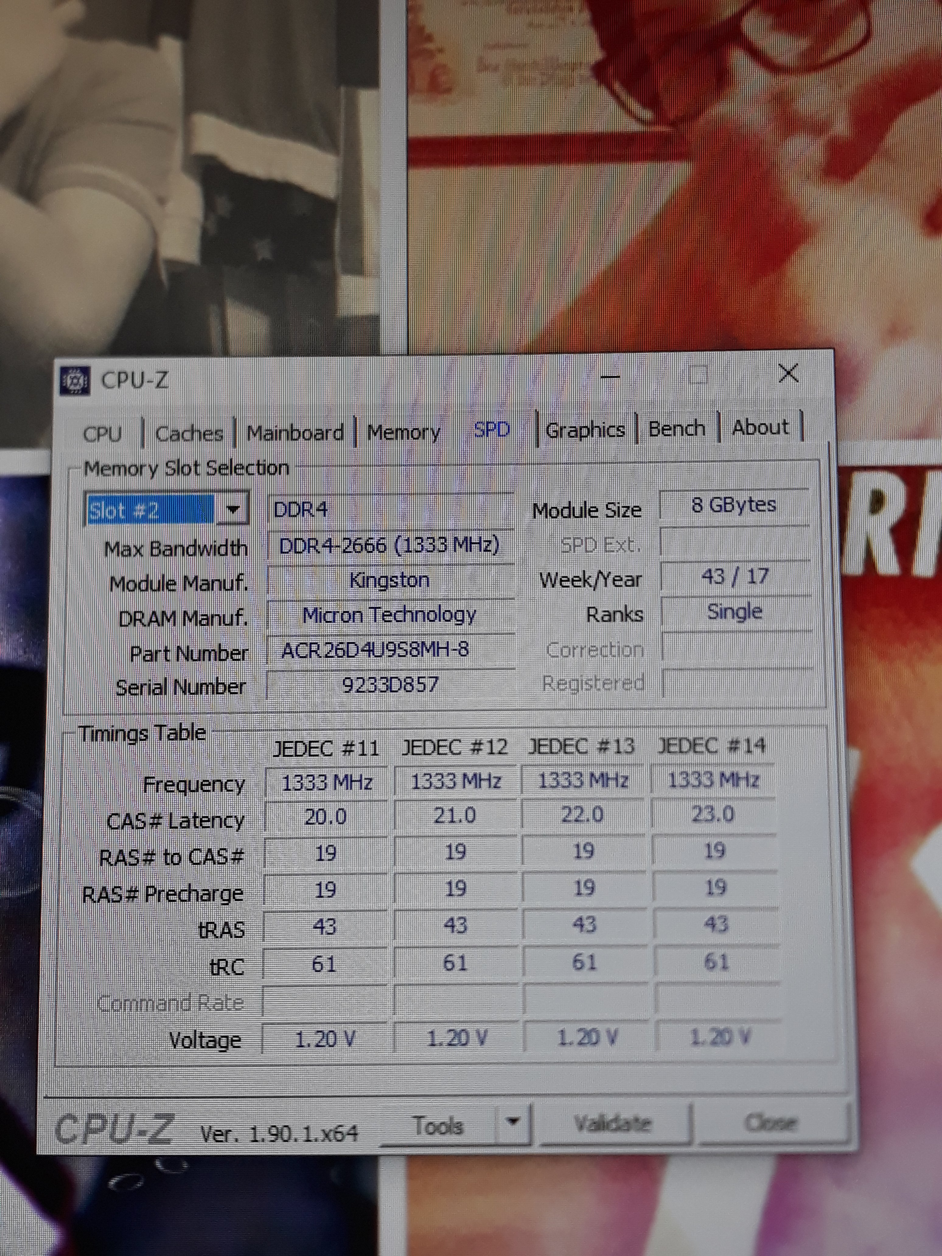Switch to the Bench tab
This screenshot has height=1256, width=942.
click(676, 428)
